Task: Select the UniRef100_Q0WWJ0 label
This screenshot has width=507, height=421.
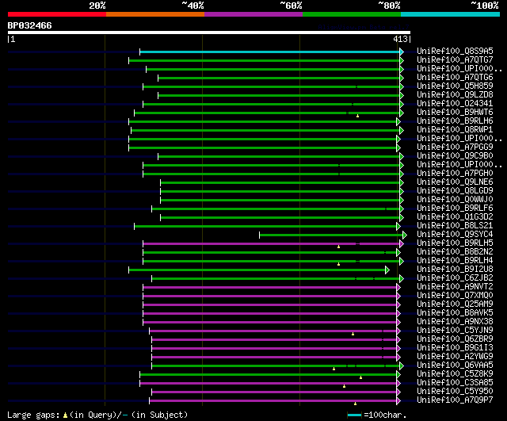Action: [455, 200]
